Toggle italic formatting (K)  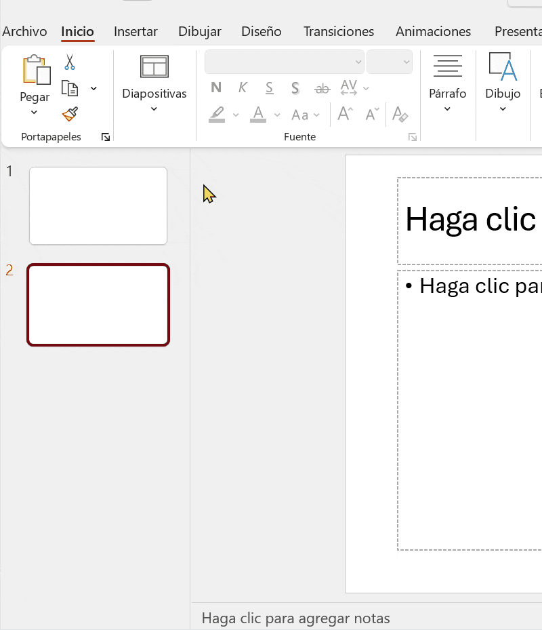(x=243, y=87)
